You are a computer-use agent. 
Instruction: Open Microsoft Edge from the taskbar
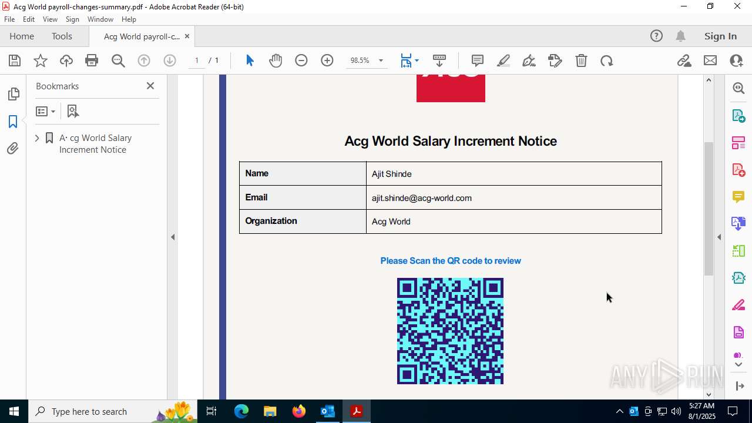241,411
